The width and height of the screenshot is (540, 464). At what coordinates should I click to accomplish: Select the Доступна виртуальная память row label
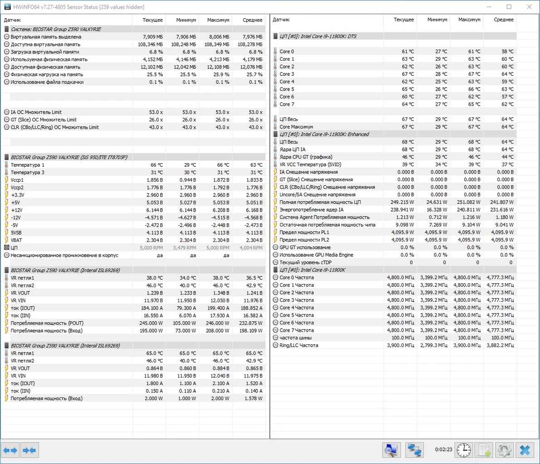(x=45, y=44)
